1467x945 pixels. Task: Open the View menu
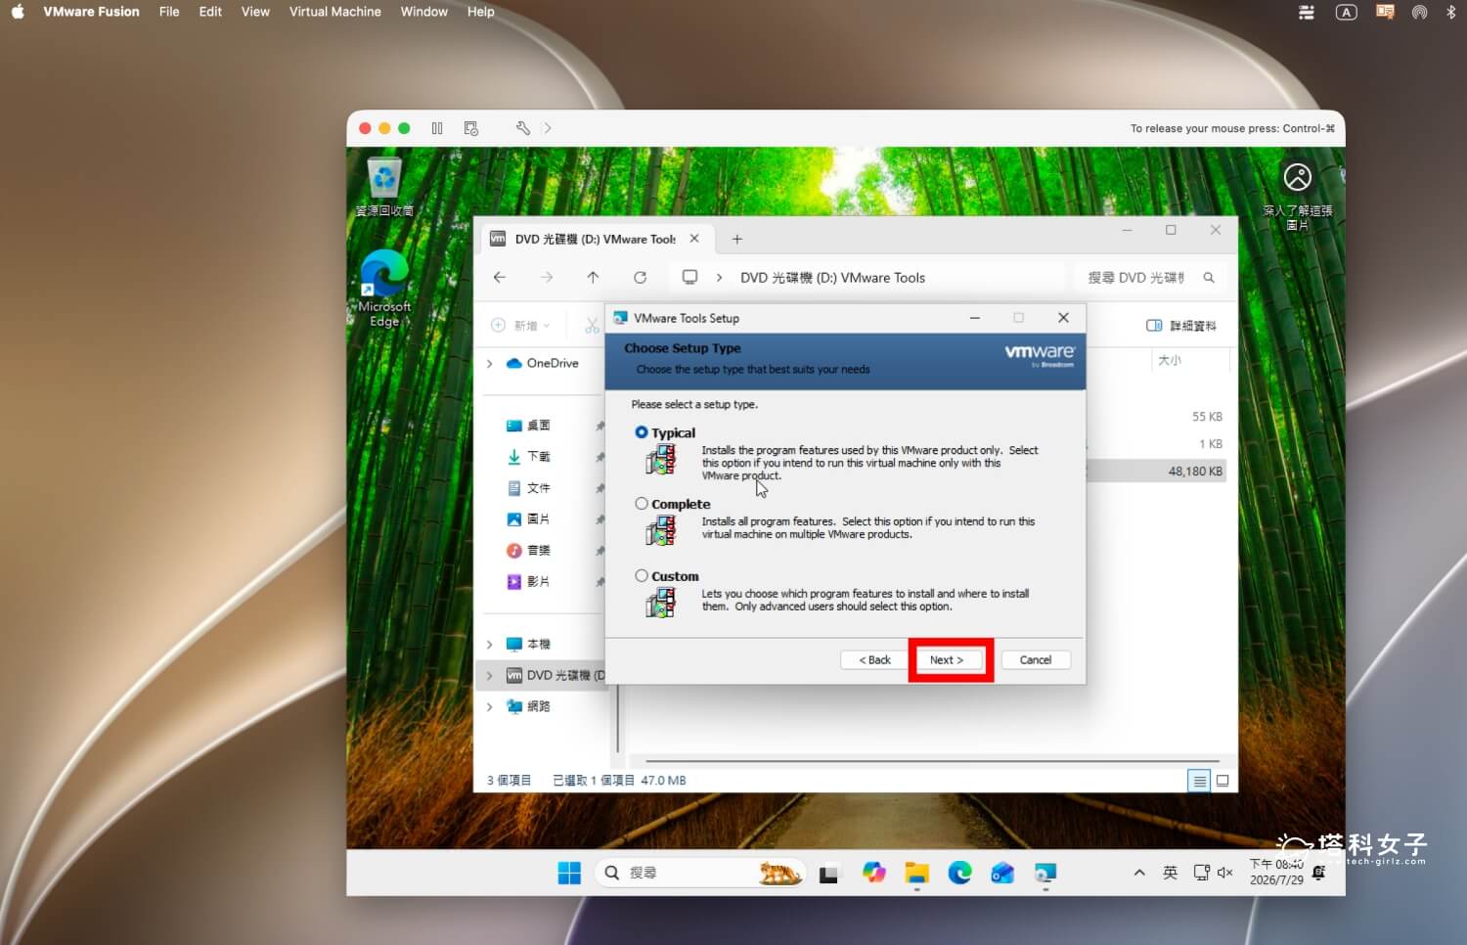pos(255,12)
